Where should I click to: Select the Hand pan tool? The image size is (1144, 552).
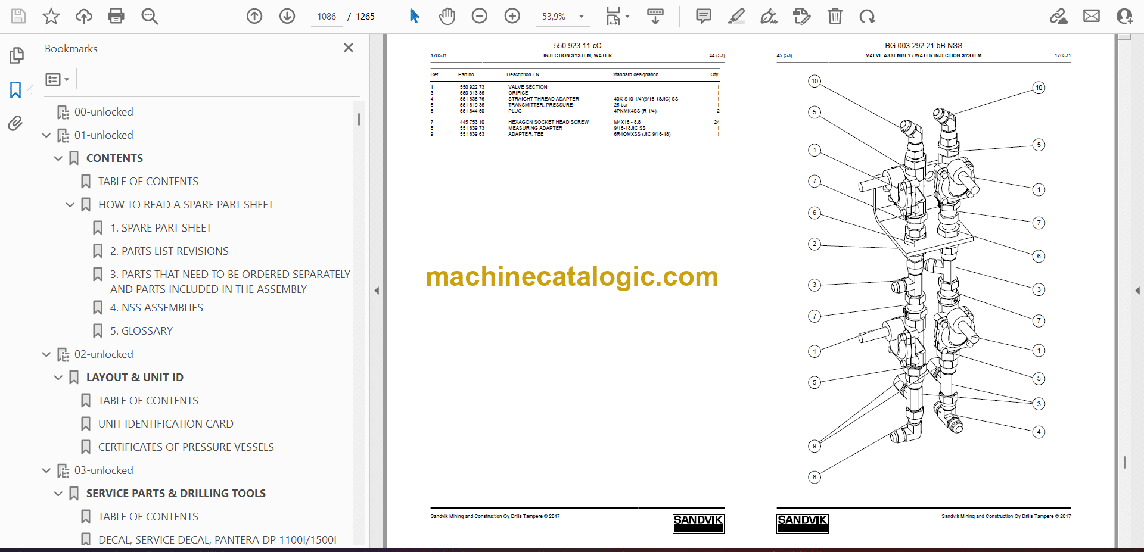446,16
